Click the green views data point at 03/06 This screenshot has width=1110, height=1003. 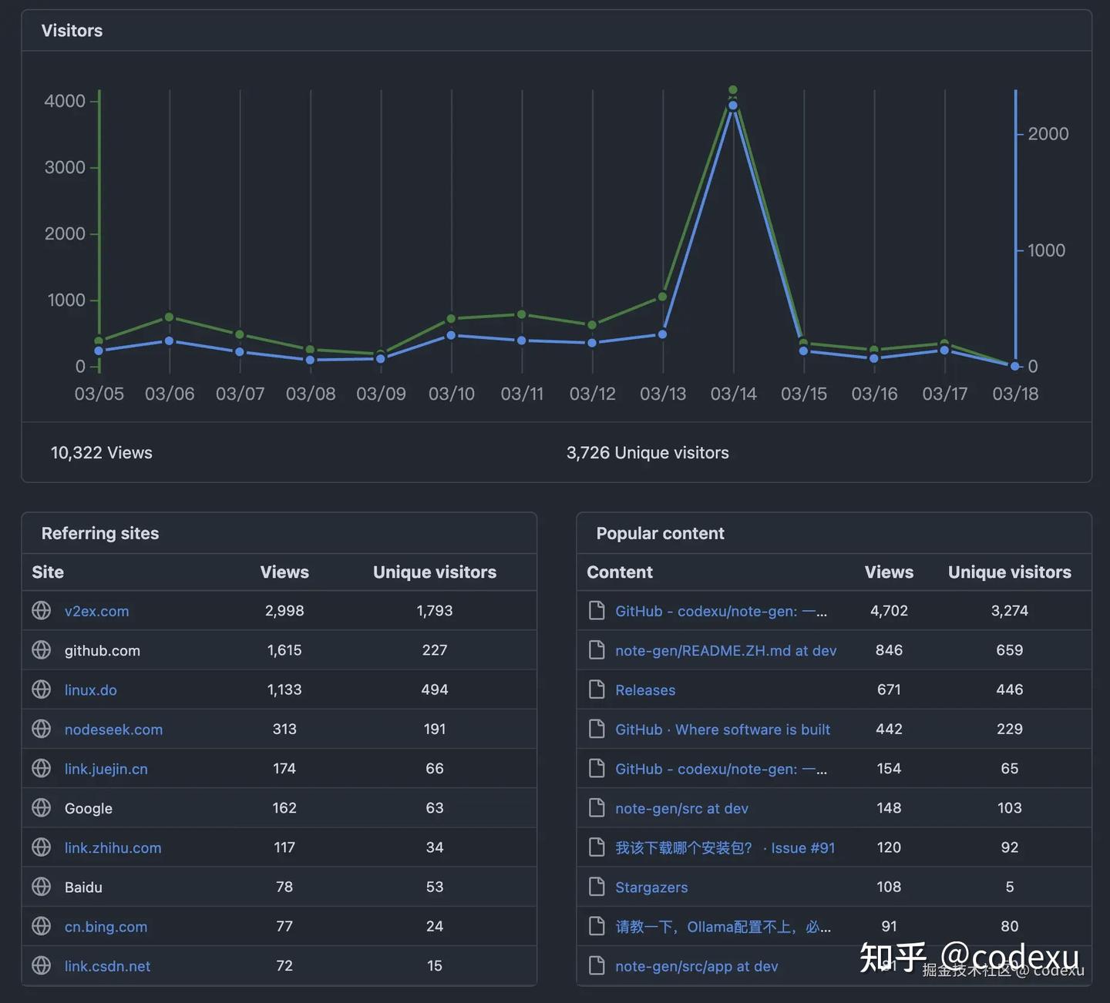click(170, 317)
